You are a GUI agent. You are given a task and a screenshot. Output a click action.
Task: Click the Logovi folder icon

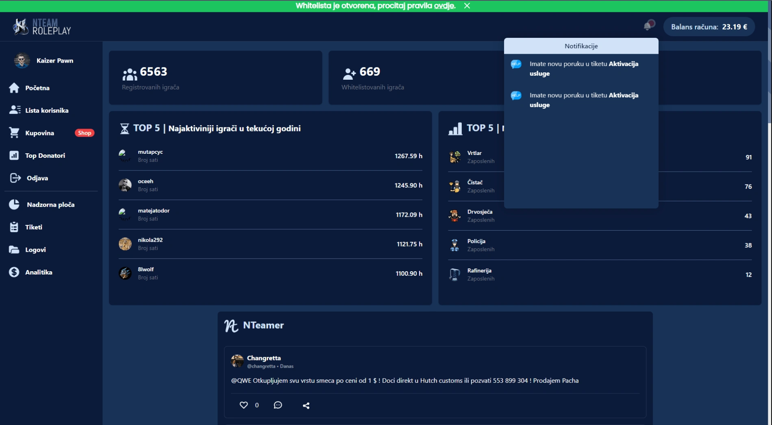click(x=14, y=250)
